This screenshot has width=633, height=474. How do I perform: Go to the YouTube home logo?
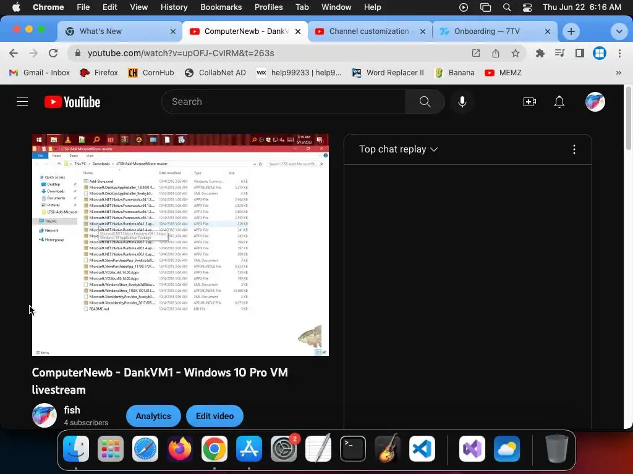click(x=72, y=102)
